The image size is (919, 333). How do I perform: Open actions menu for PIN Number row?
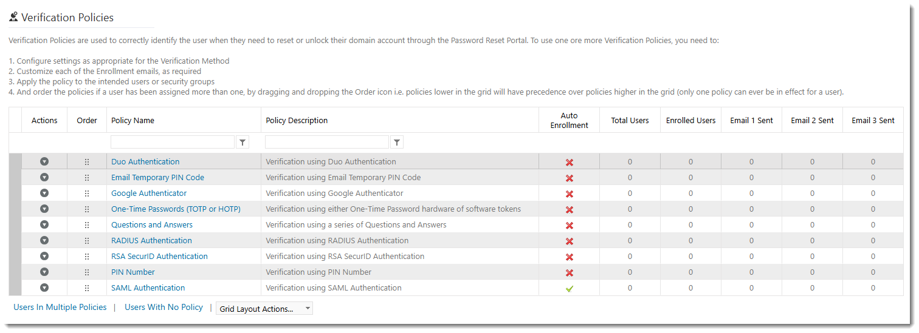(x=44, y=272)
